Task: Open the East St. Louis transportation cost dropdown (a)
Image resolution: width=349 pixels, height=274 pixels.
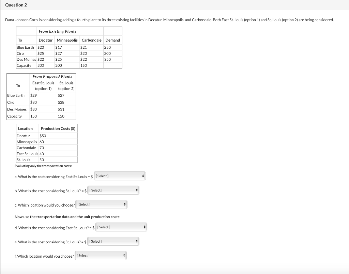Action: [120, 176]
